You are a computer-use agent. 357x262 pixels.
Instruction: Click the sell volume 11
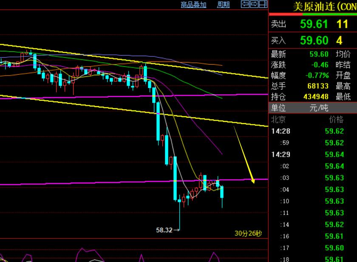click(x=342, y=24)
